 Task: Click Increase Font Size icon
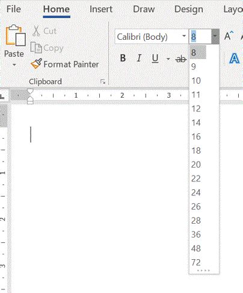pyautogui.click(x=229, y=36)
